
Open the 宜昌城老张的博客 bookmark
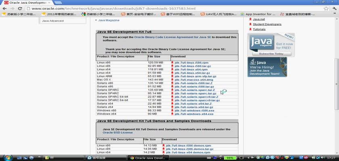297,14
